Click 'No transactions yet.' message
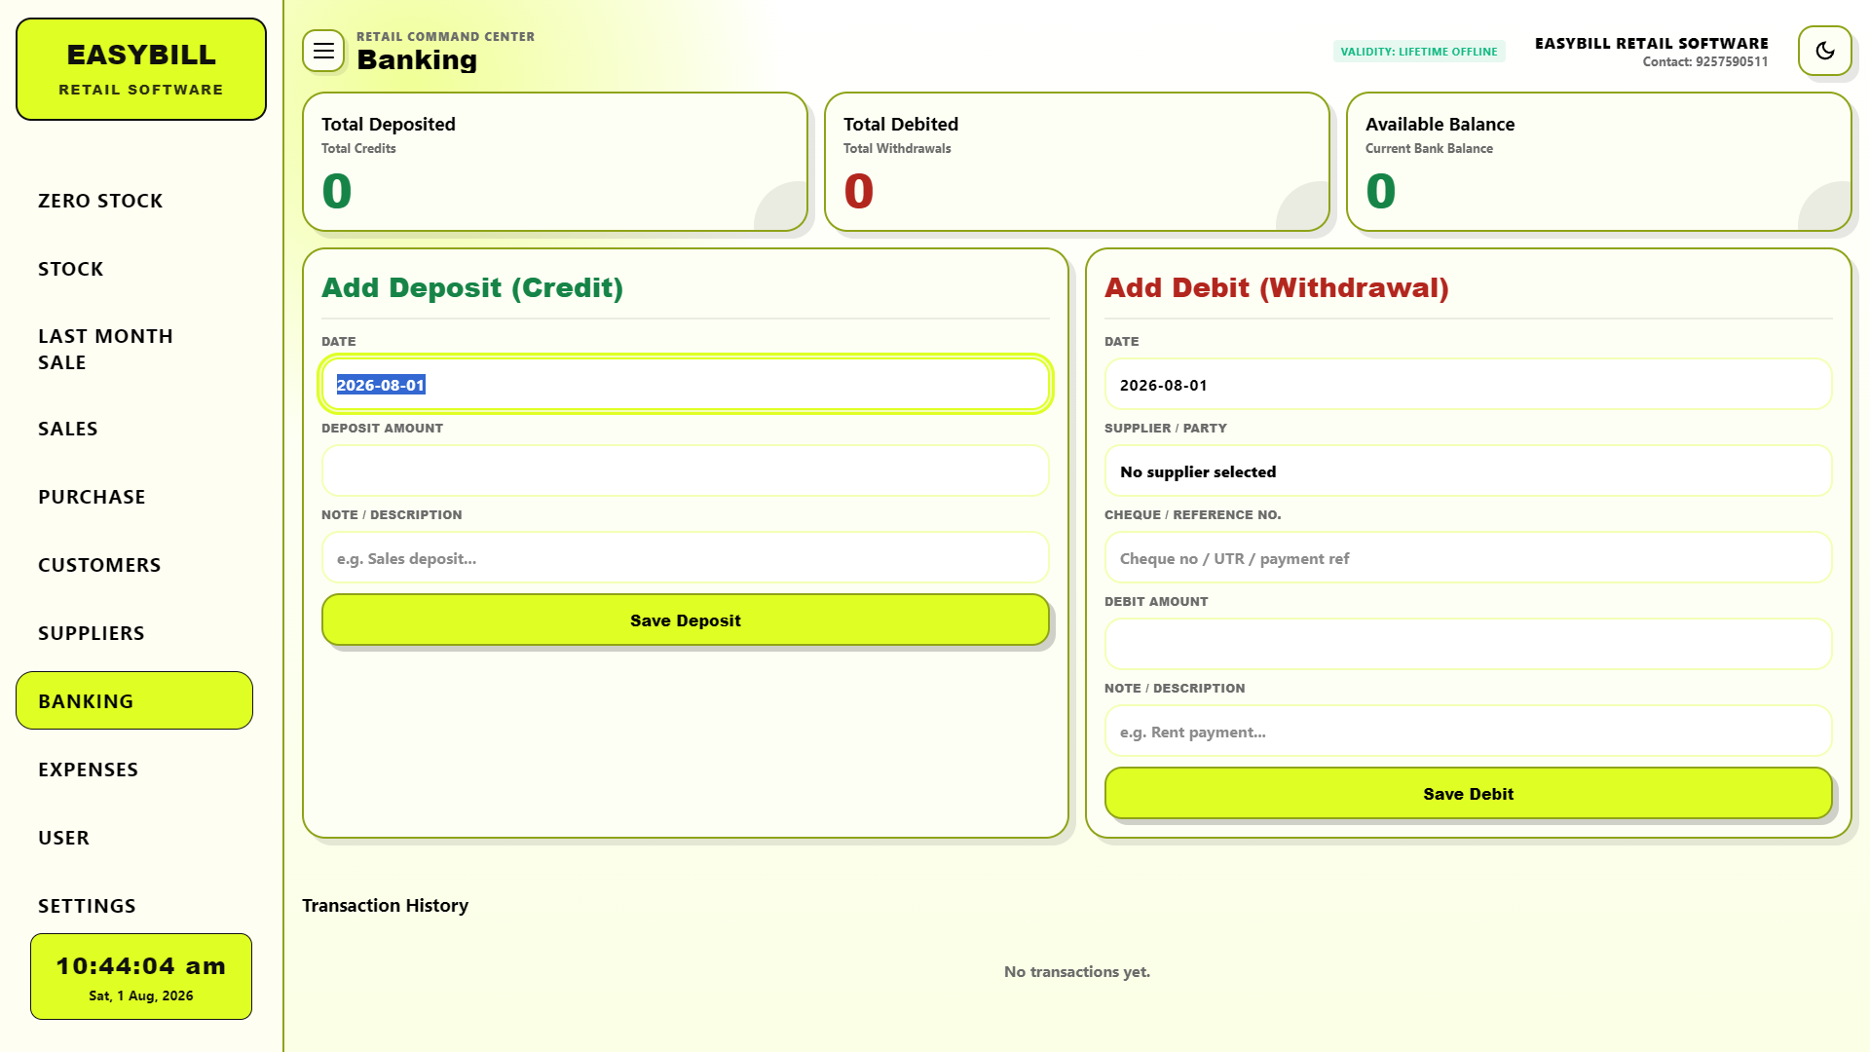Image resolution: width=1870 pixels, height=1052 pixels. pos(1077,971)
